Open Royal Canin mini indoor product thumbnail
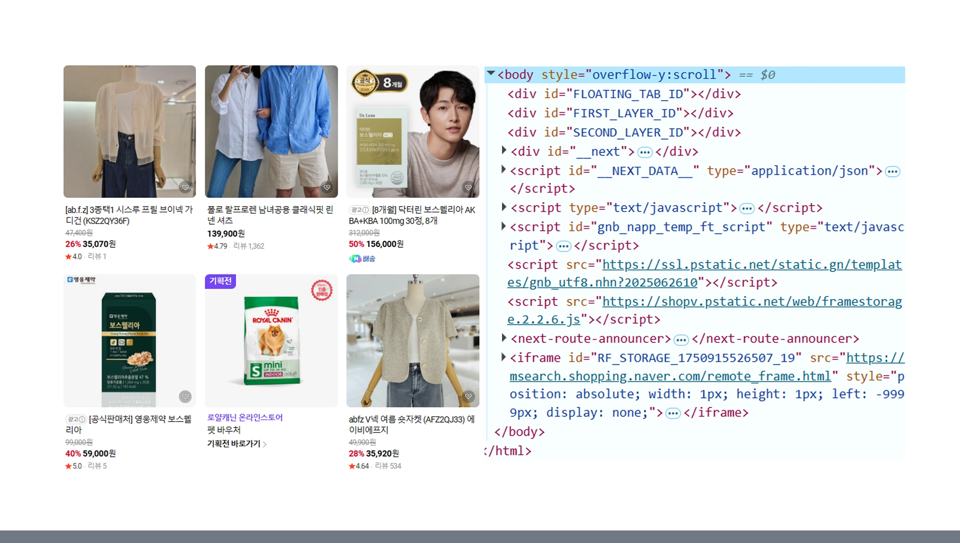 tap(271, 340)
